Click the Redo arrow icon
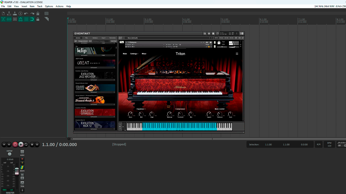 (32, 13)
